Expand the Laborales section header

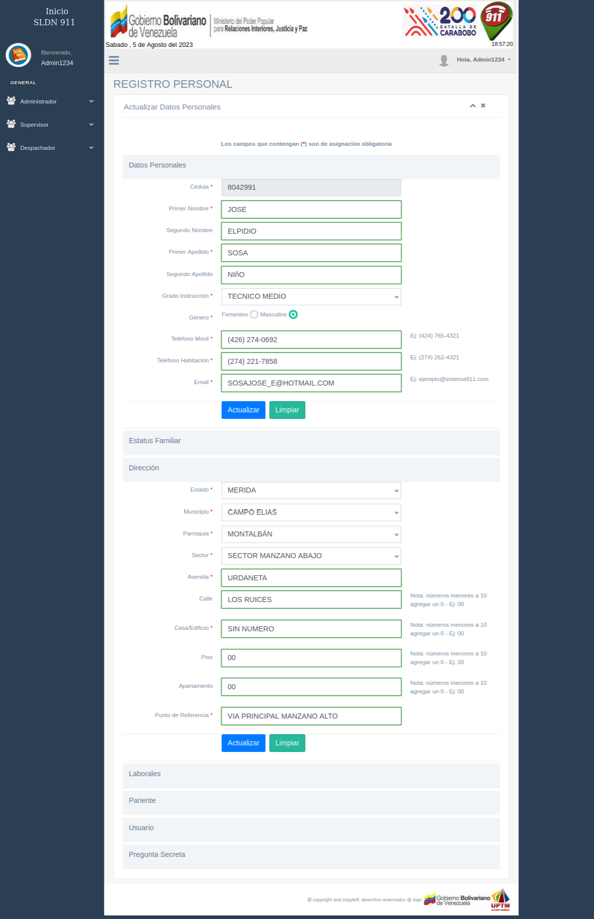click(x=311, y=774)
